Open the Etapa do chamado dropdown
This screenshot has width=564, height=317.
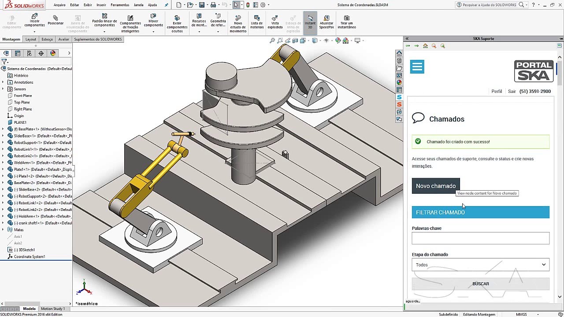pyautogui.click(x=481, y=265)
